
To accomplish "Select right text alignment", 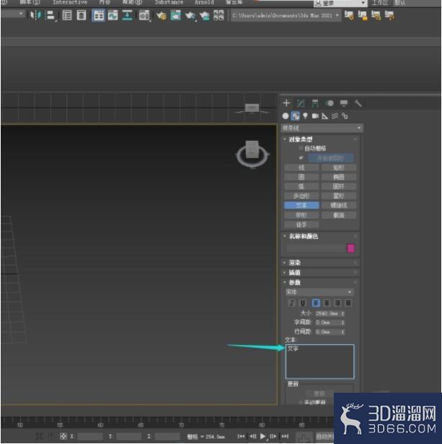I will tap(337, 303).
